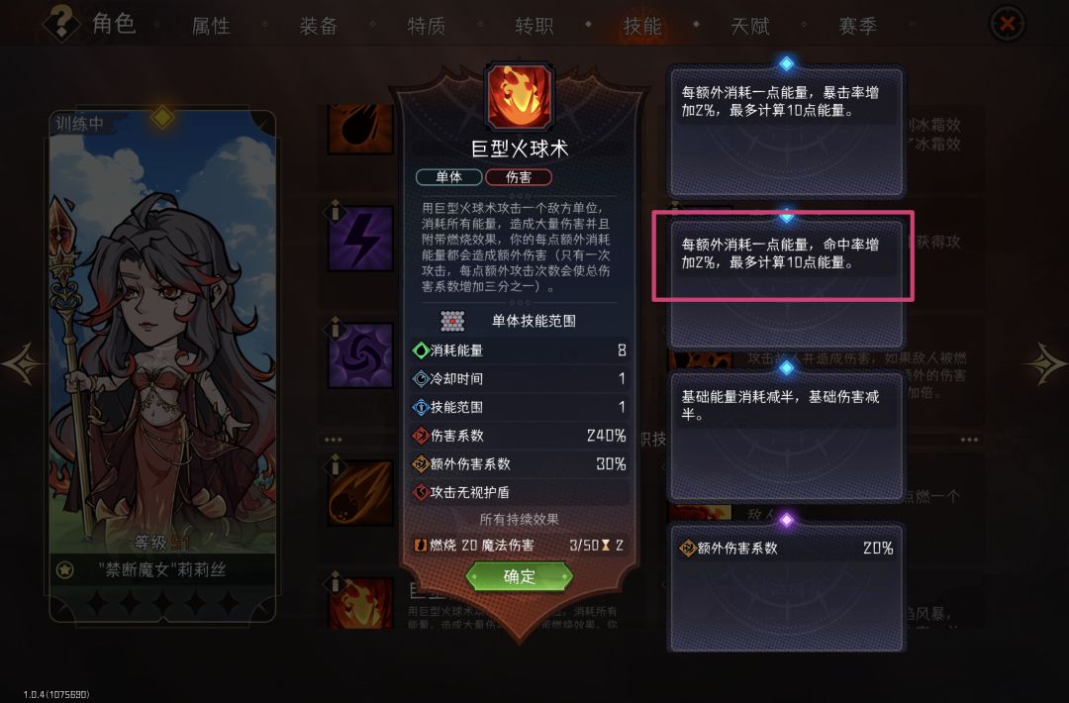Select the halved energy cost upgrade card
Viewport: 1069px width, 703px height.
click(786, 437)
